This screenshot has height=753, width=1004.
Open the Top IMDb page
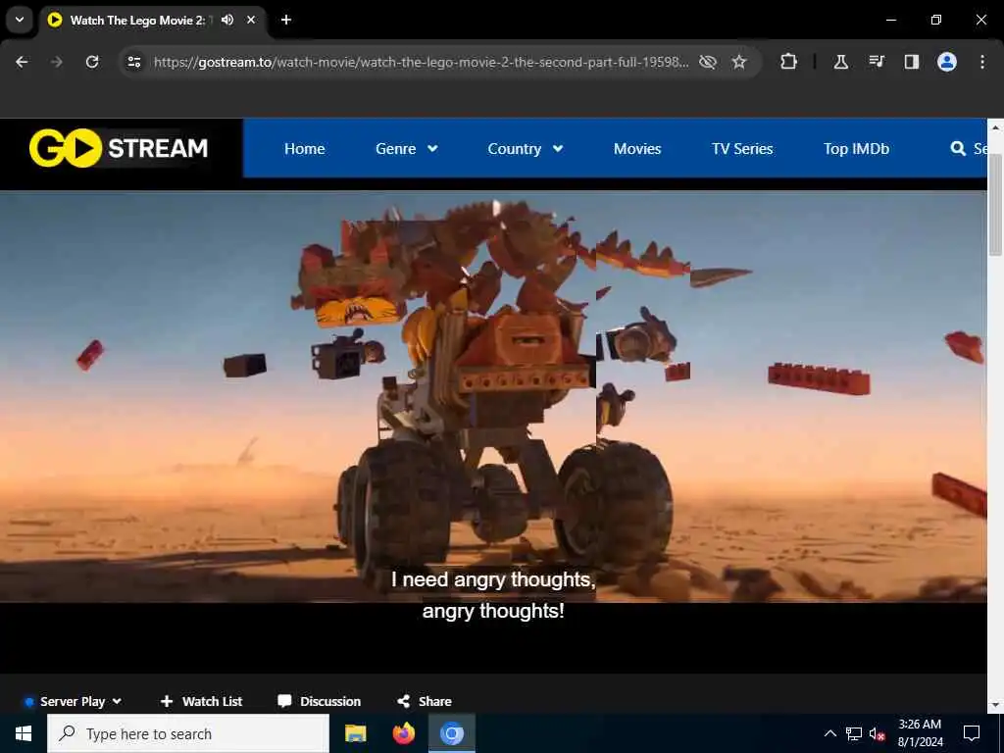click(x=856, y=149)
